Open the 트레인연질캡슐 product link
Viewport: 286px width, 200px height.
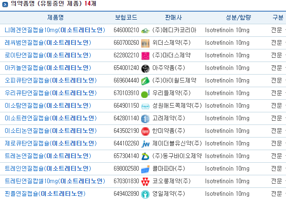48,168
